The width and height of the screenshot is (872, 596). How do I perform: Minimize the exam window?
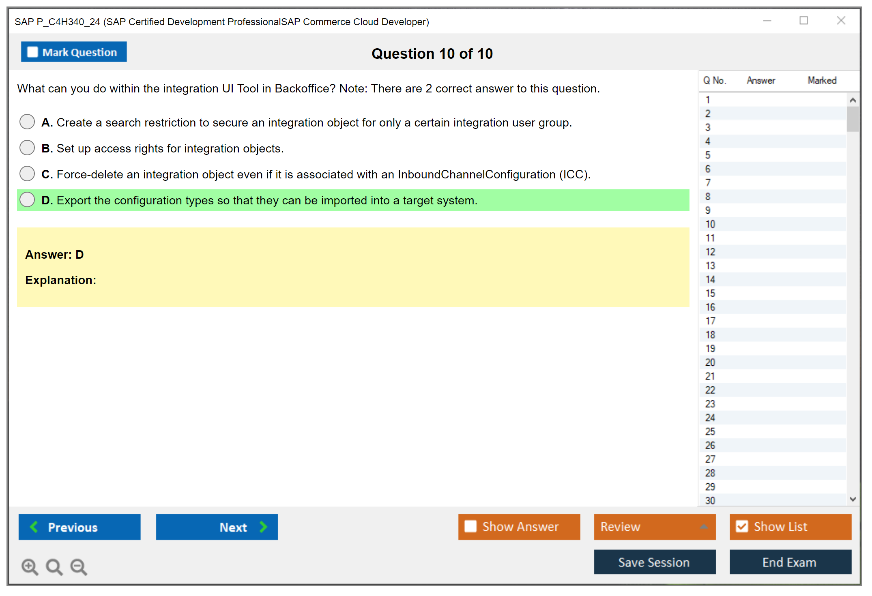(x=767, y=21)
